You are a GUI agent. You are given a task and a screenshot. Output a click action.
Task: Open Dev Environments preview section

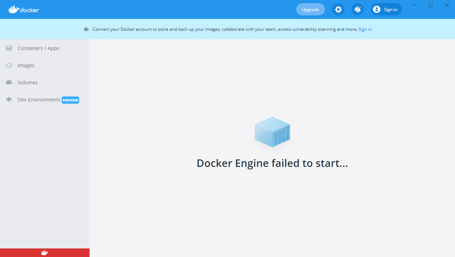(39, 99)
